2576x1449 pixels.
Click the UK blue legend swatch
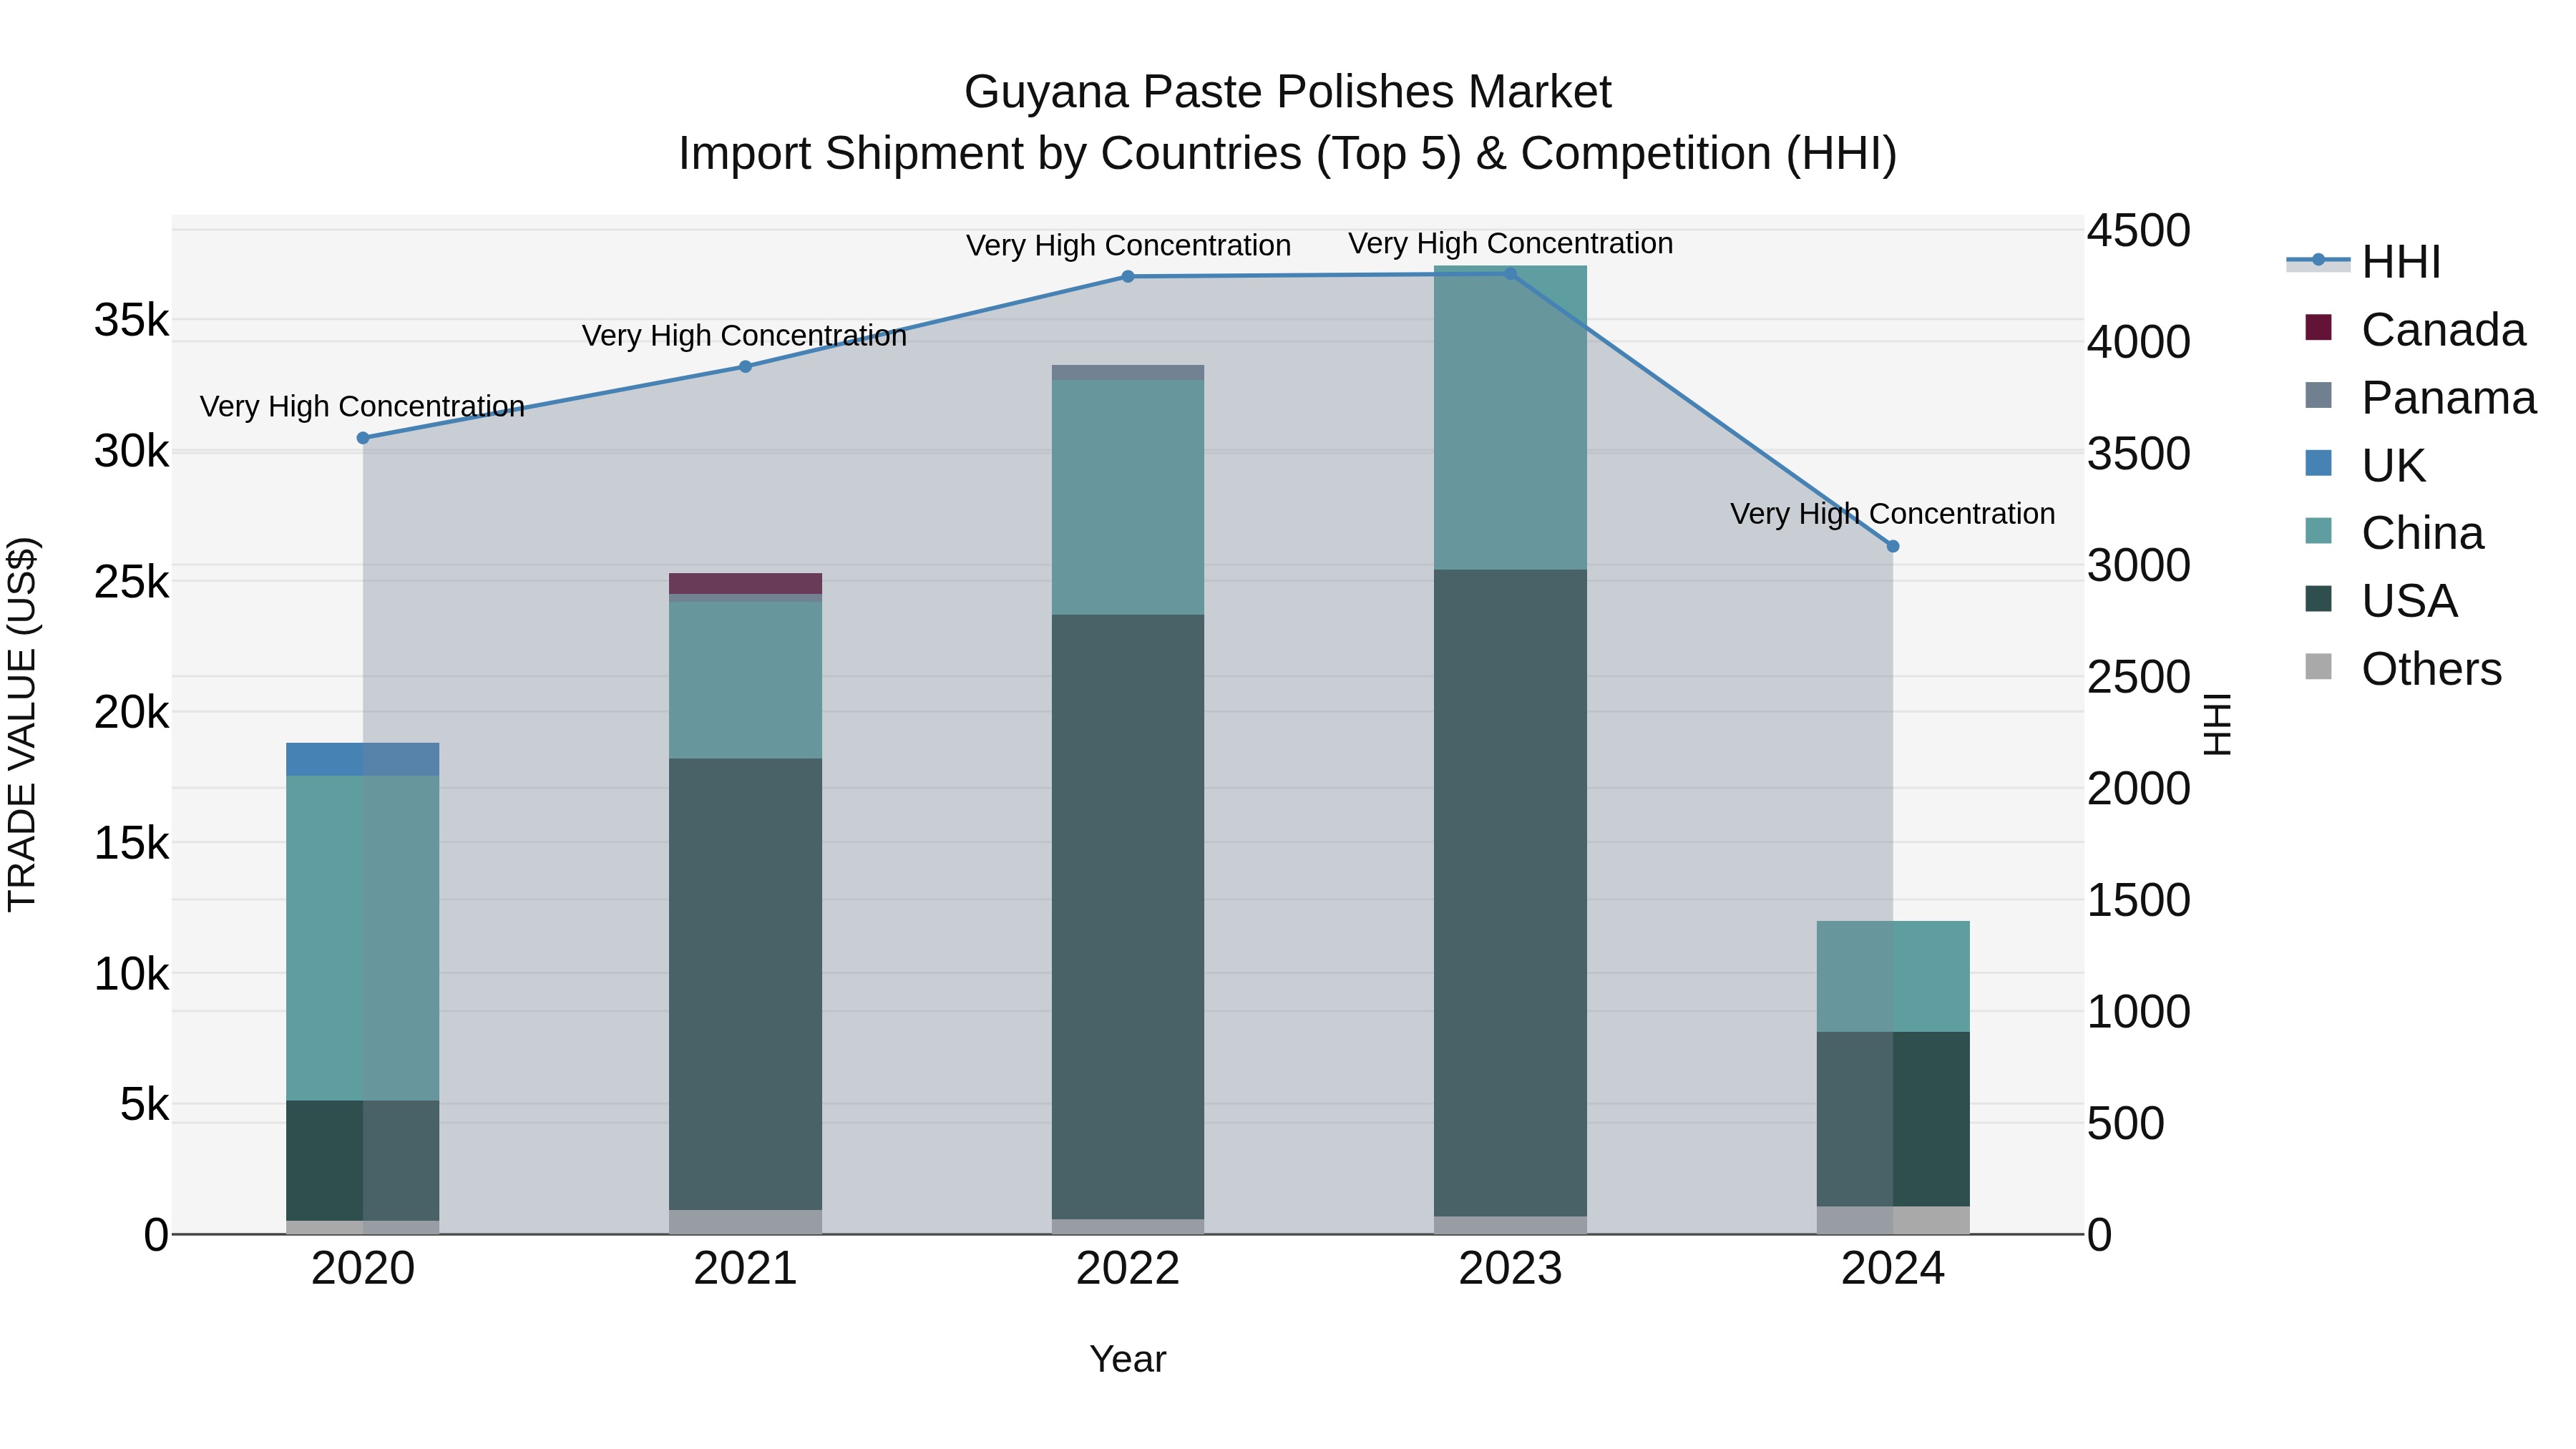[x=2318, y=463]
